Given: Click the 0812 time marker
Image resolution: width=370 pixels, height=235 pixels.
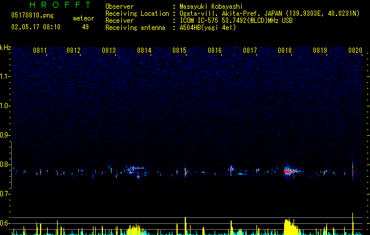Looking at the screenshot, I should click(x=74, y=51).
